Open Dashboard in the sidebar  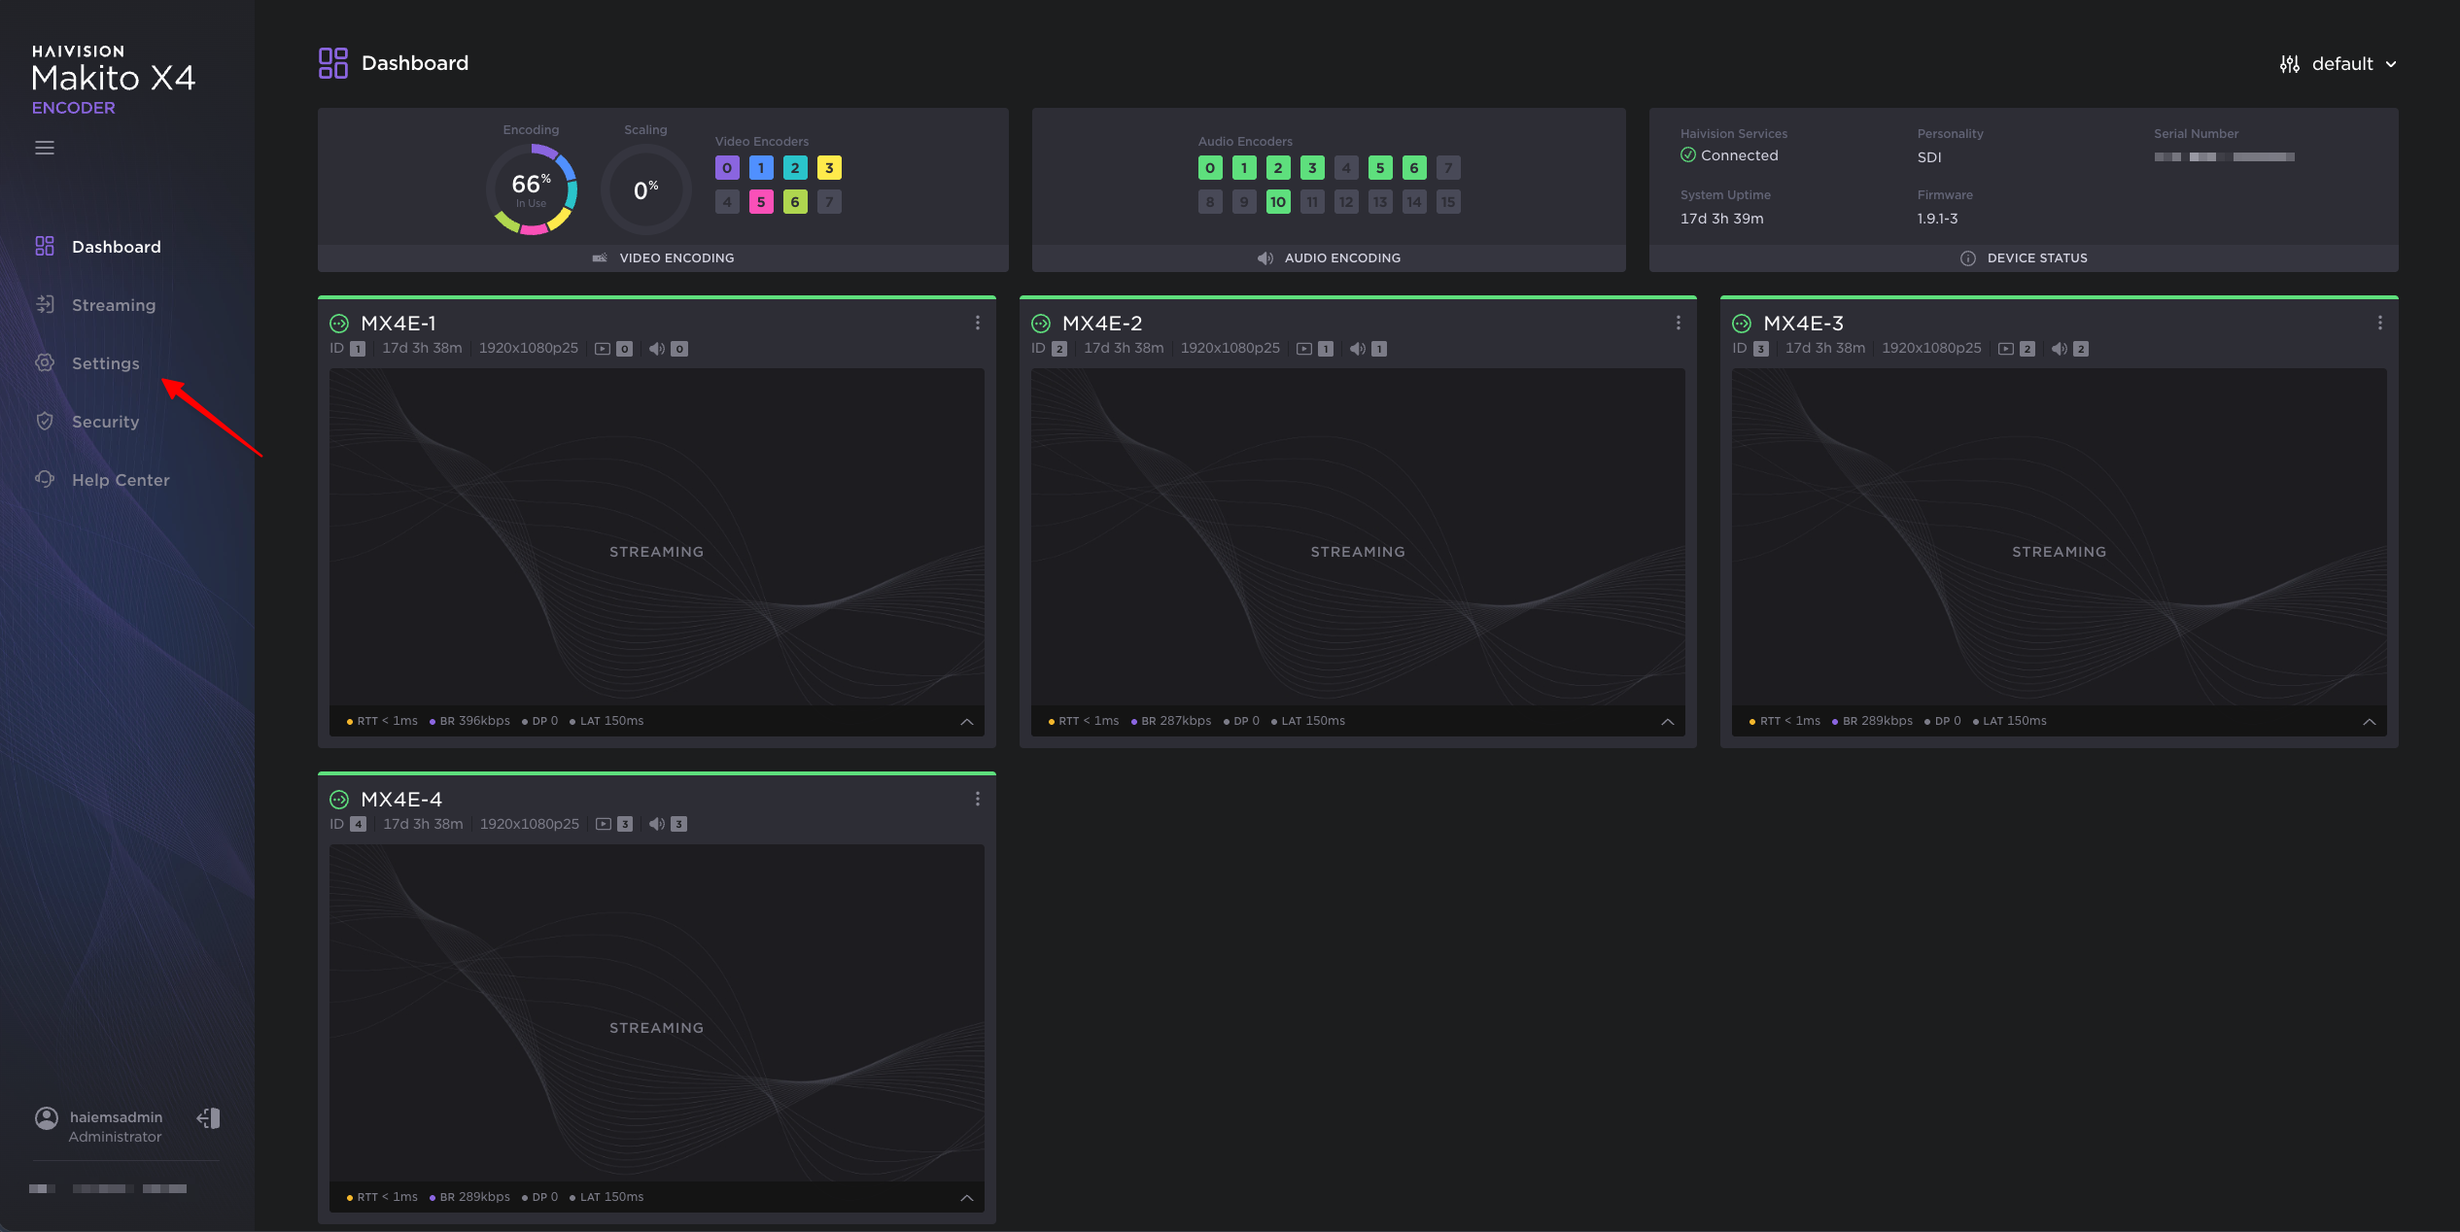point(97,247)
